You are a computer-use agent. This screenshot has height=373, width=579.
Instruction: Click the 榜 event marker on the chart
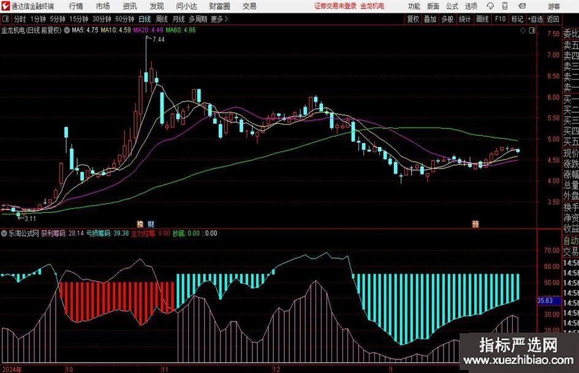click(140, 224)
